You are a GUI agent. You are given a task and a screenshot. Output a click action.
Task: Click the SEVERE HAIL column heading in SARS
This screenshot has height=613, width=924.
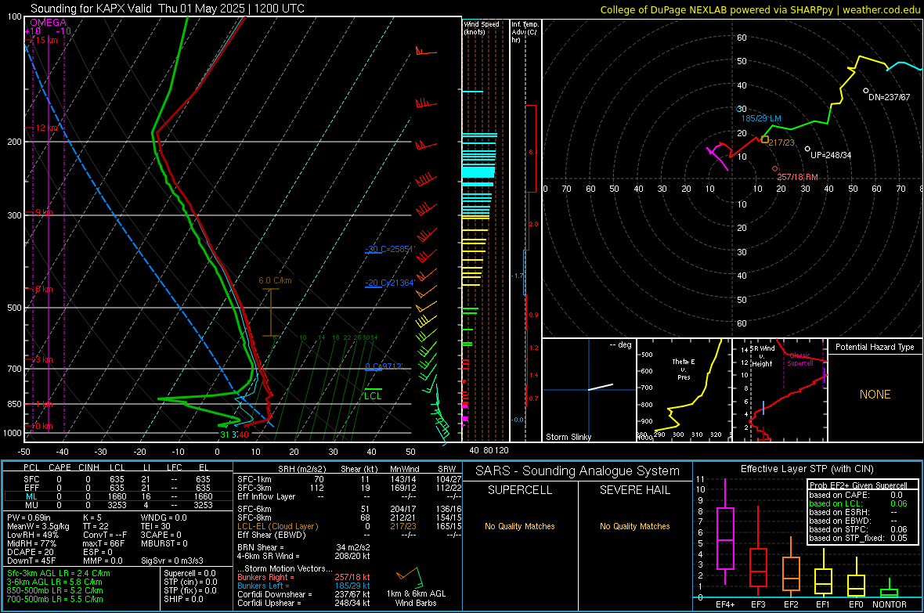point(634,490)
